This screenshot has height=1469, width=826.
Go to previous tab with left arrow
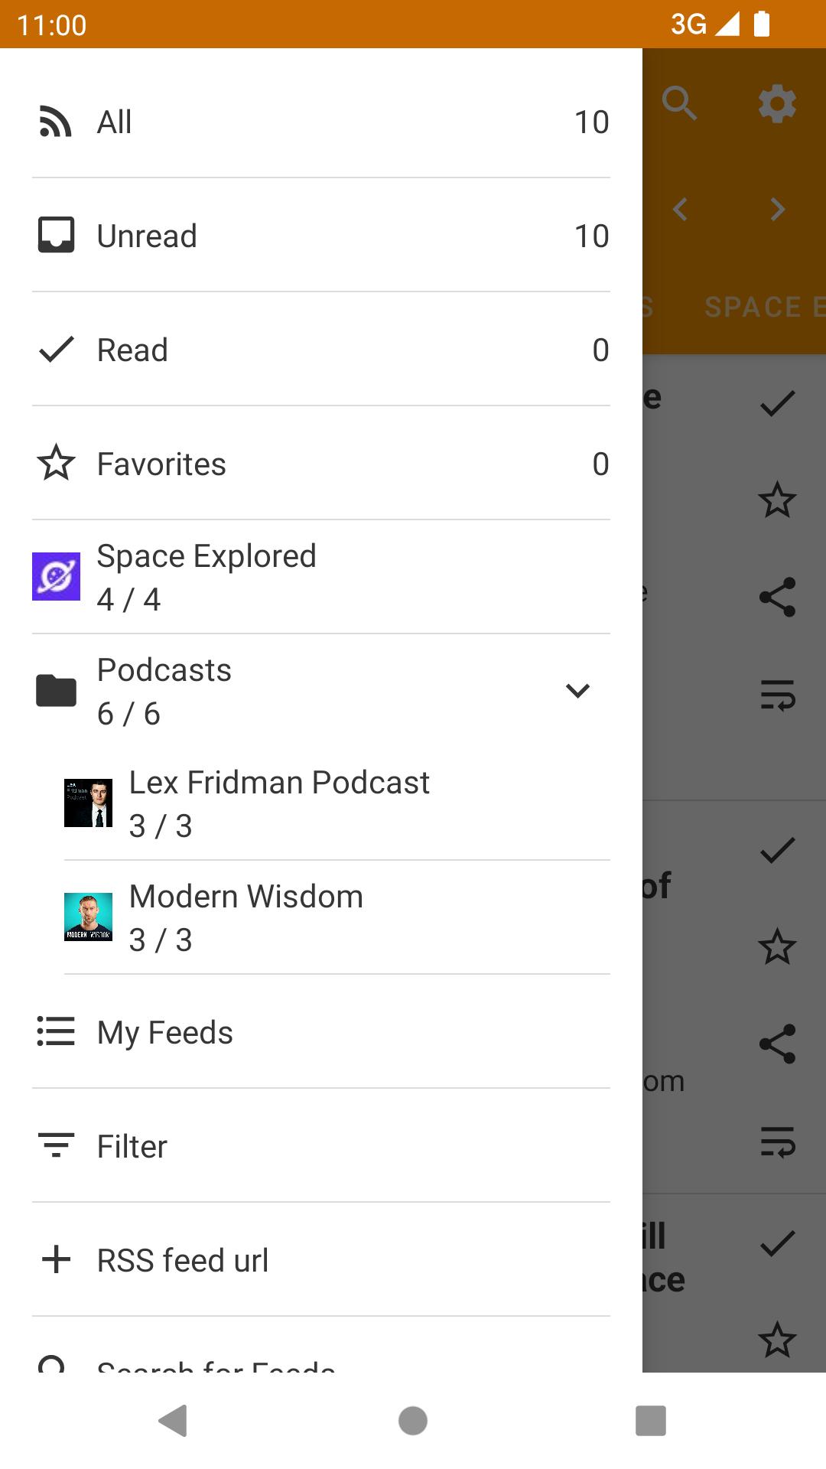680,209
